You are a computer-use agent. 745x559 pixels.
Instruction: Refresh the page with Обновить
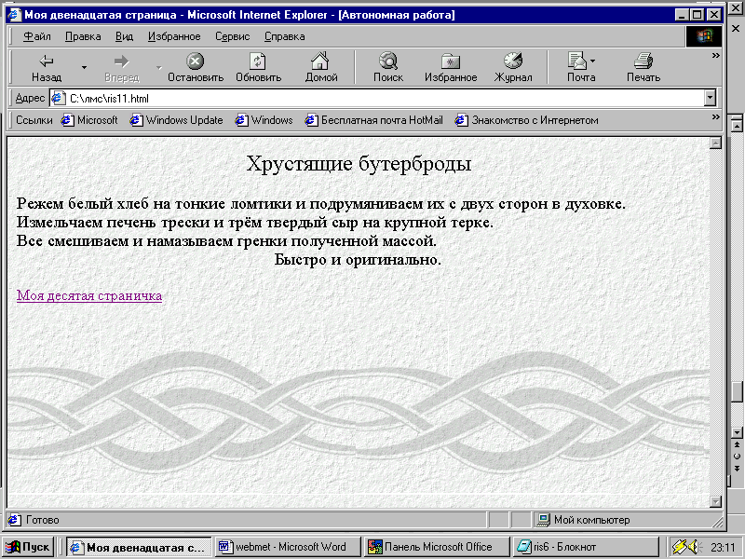(259, 67)
